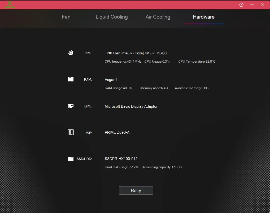The height and width of the screenshot is (213, 270).
Task: Click the 'Remaining capacity:371,0G' value
Action: [x=162, y=167]
